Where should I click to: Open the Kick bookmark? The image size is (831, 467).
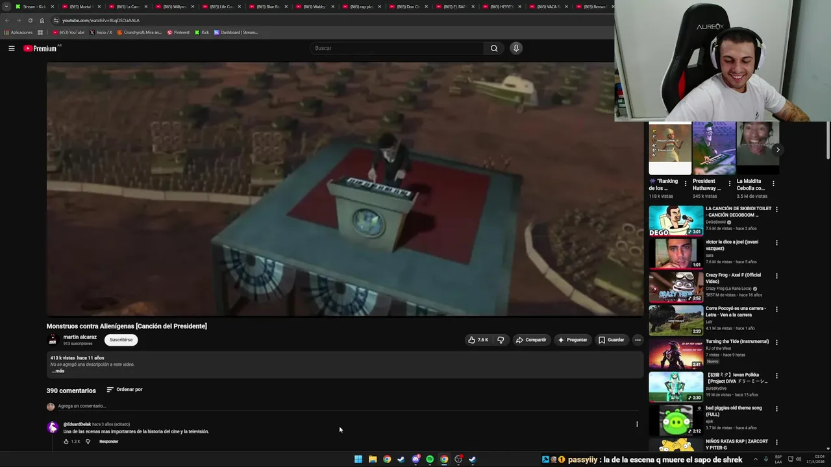(202, 32)
